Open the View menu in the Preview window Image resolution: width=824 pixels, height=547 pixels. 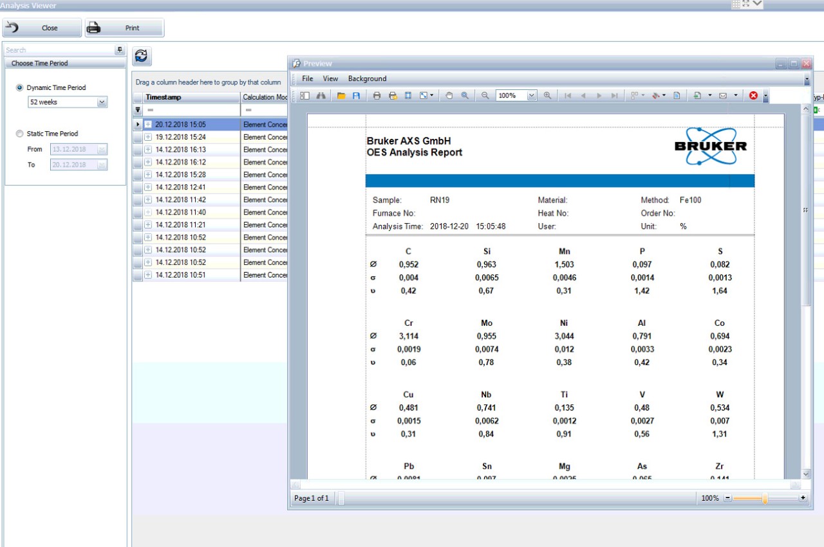(330, 78)
